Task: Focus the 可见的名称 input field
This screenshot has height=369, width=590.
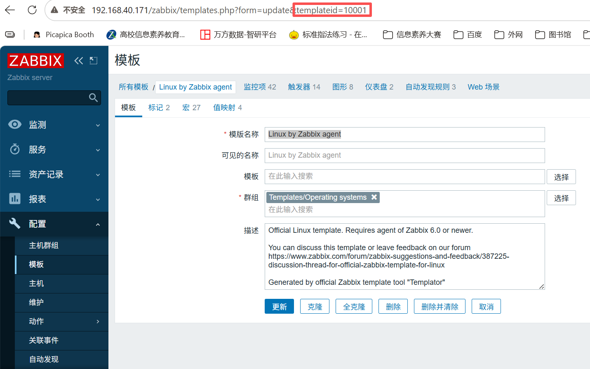Action: 404,156
